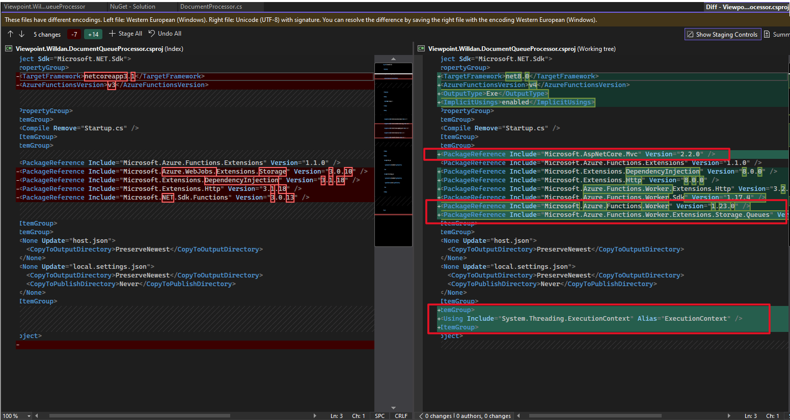Click the Undo All arrow icon

tap(152, 34)
